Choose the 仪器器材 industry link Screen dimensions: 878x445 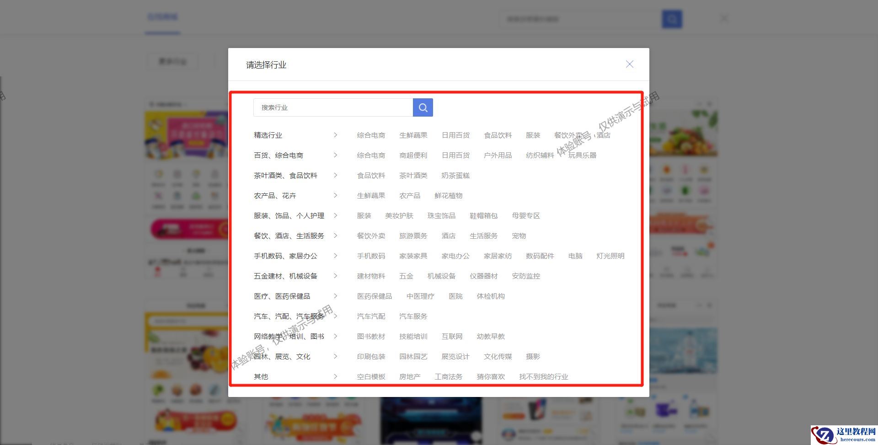pos(484,276)
